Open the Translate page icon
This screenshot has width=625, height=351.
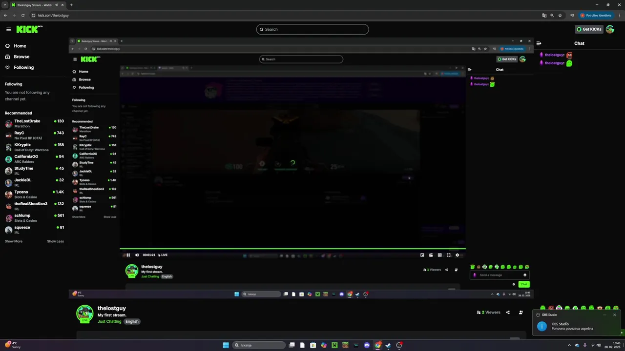click(x=544, y=15)
